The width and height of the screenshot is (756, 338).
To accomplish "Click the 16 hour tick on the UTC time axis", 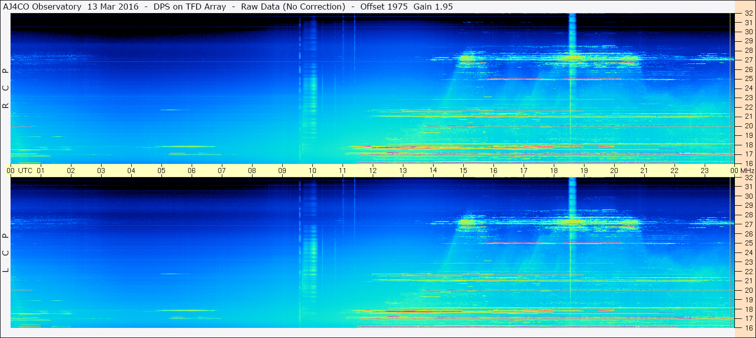I will pos(493,171).
